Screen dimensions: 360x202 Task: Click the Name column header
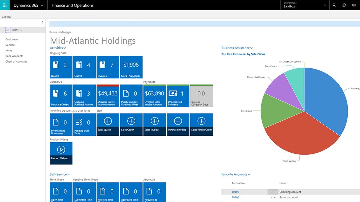click(x=283, y=183)
